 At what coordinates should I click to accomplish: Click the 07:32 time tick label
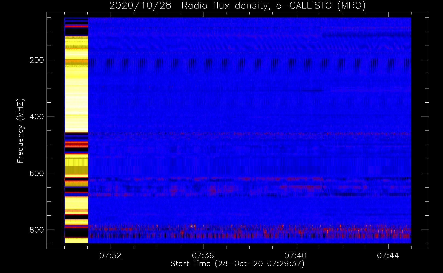point(110,256)
